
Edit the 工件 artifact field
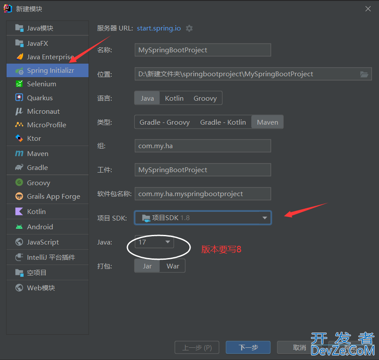pos(203,170)
